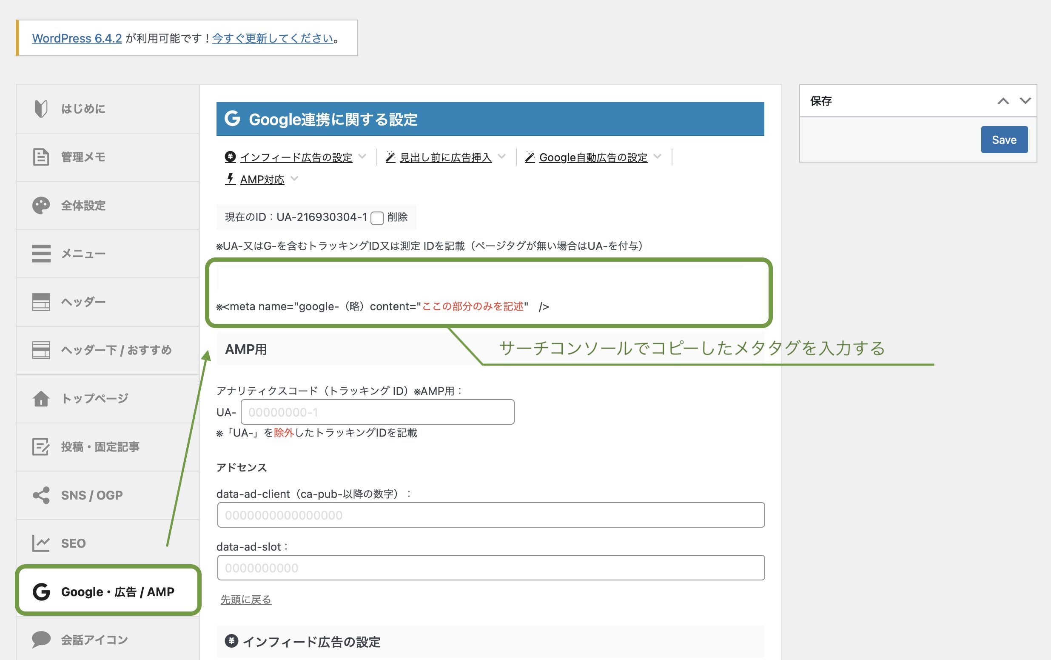The width and height of the screenshot is (1051, 660).
Task: Click the Google G icon in the sidebar
Action: (x=41, y=592)
